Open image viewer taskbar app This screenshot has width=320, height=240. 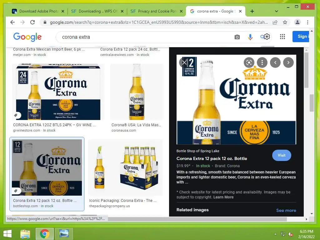[x=64, y=234]
